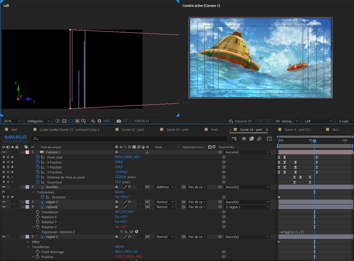Screen dimensions: 354x261
Task: Toggle the transparency grid in the viewer toolbar
Action: point(64,121)
